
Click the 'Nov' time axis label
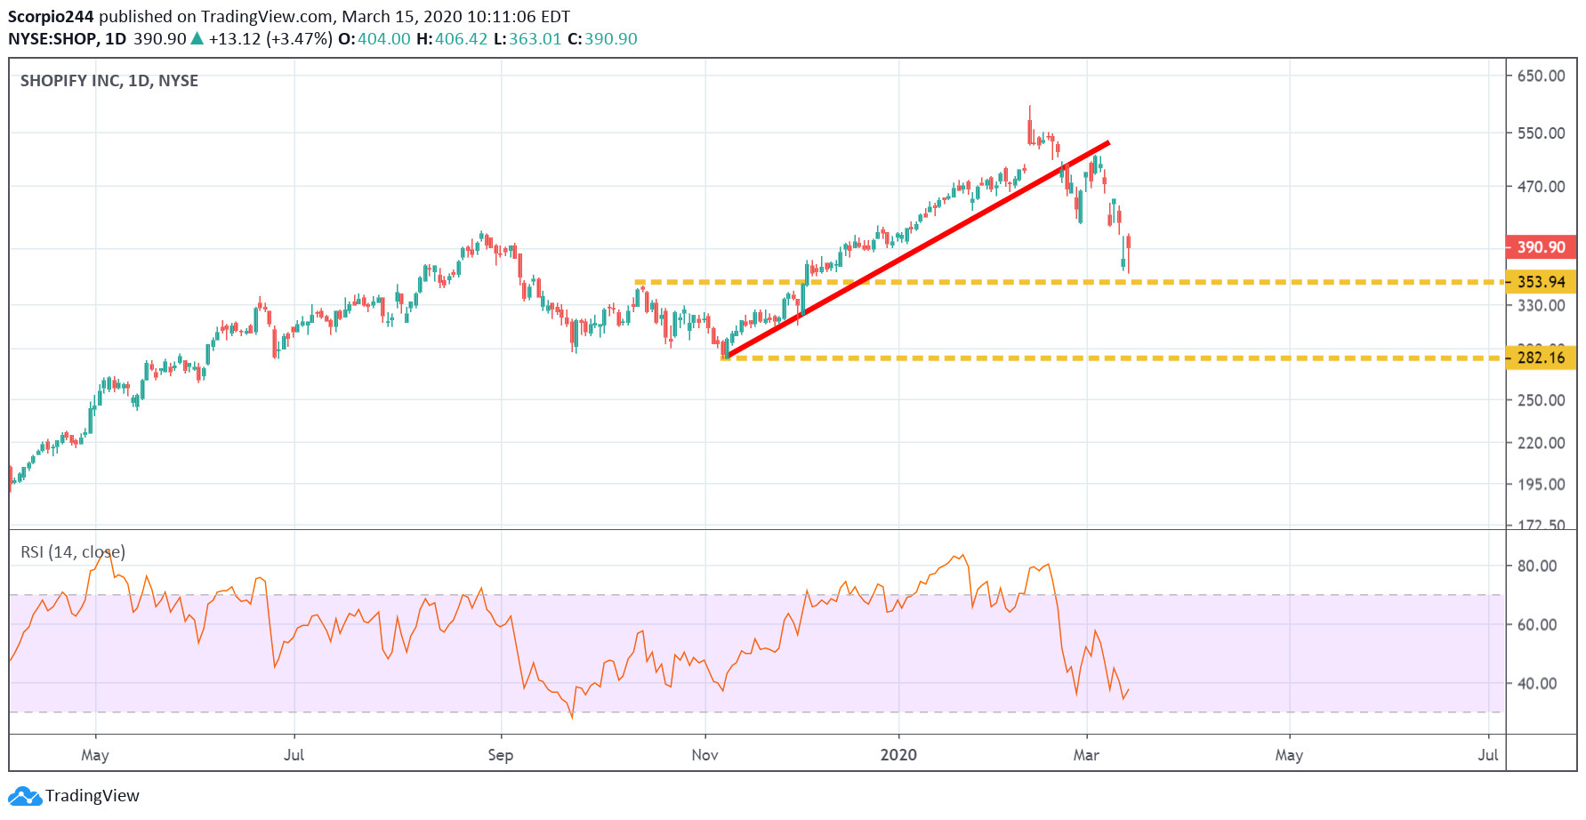click(x=704, y=755)
